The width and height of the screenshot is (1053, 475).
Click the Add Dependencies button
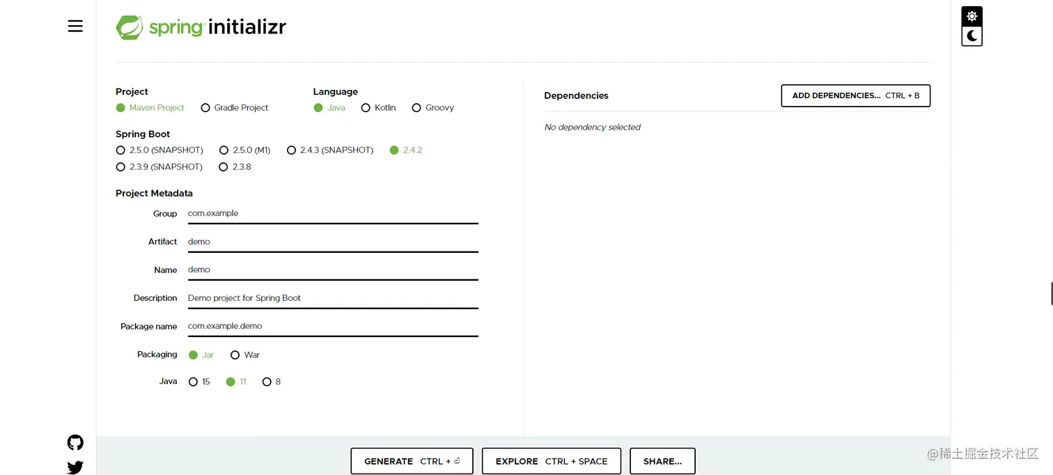[856, 95]
